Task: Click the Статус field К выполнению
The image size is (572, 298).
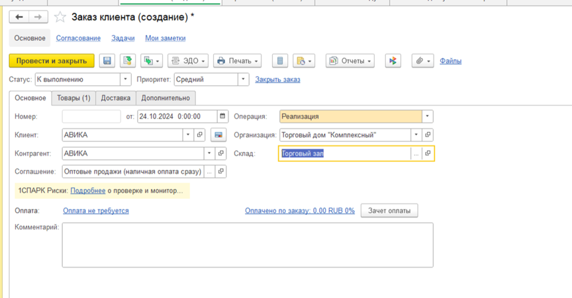Action: [77, 79]
